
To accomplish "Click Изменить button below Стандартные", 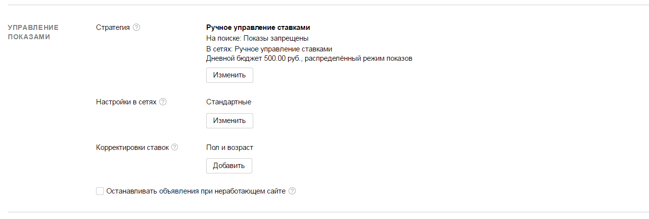I will tap(229, 121).
